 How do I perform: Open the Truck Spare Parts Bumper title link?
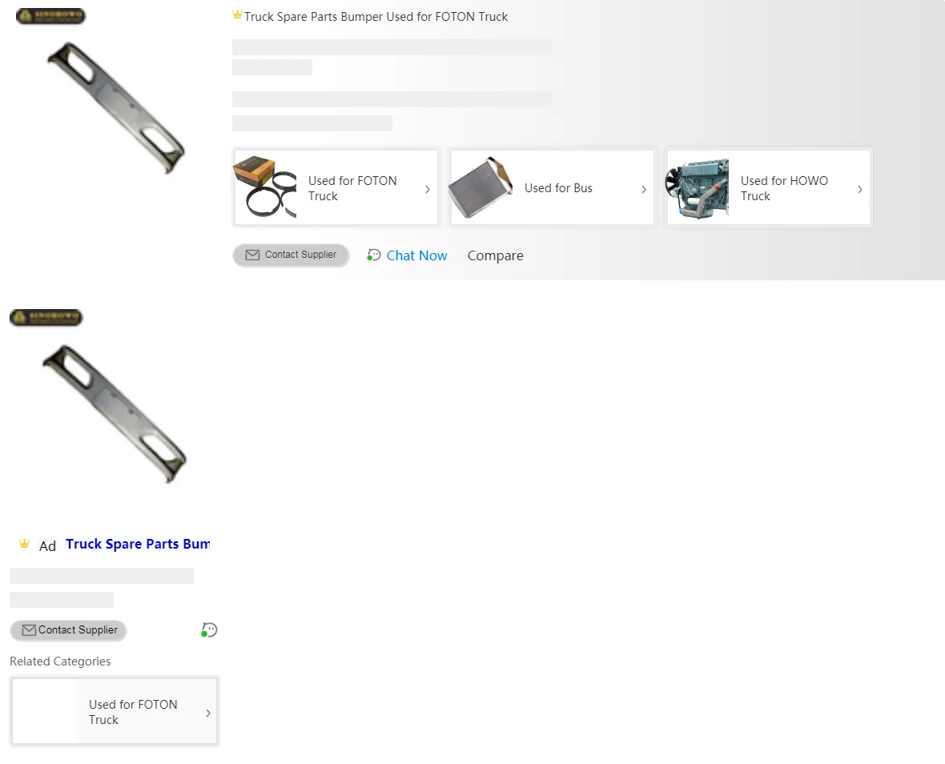click(x=138, y=544)
